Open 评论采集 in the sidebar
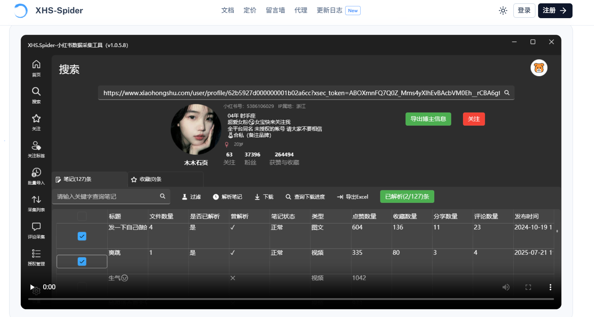 36,231
